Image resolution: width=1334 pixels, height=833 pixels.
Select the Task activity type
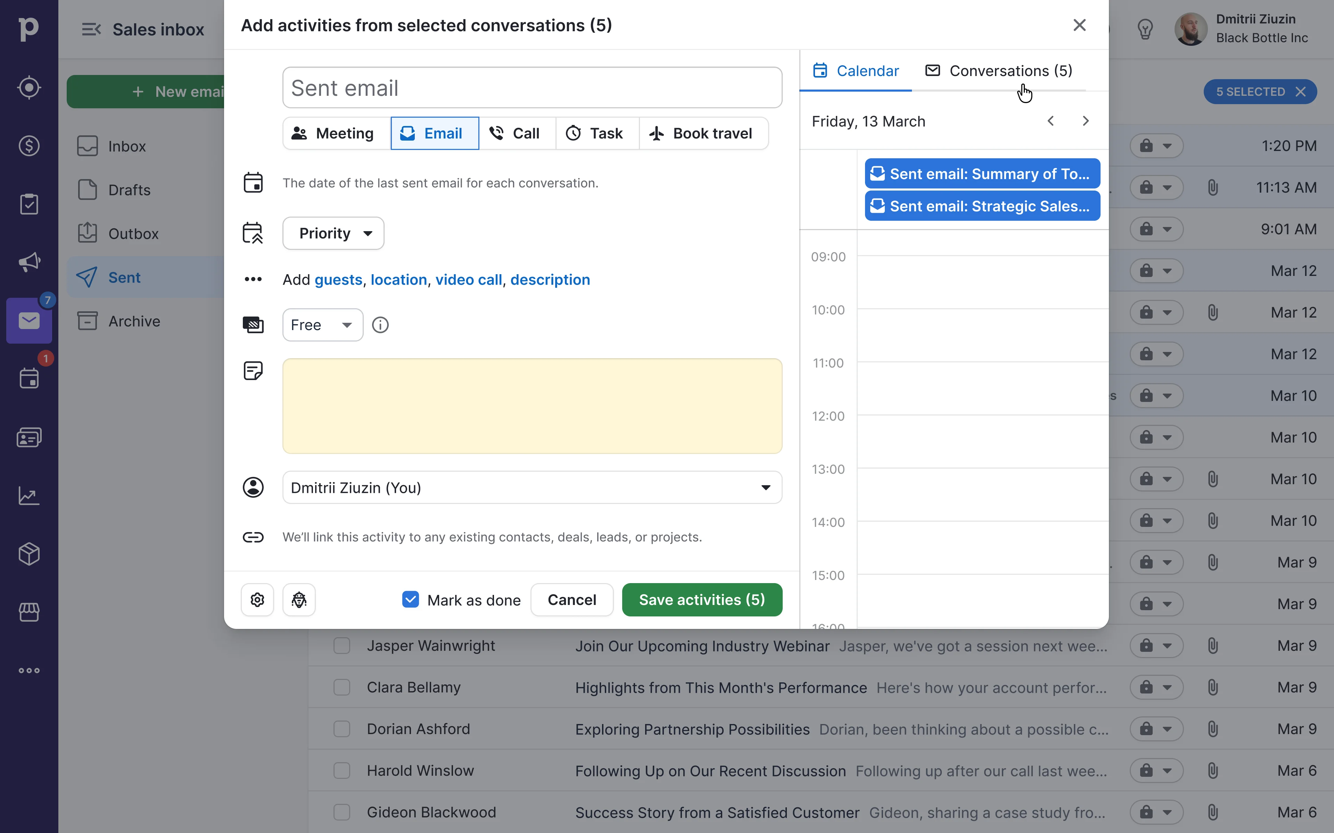pos(597,133)
